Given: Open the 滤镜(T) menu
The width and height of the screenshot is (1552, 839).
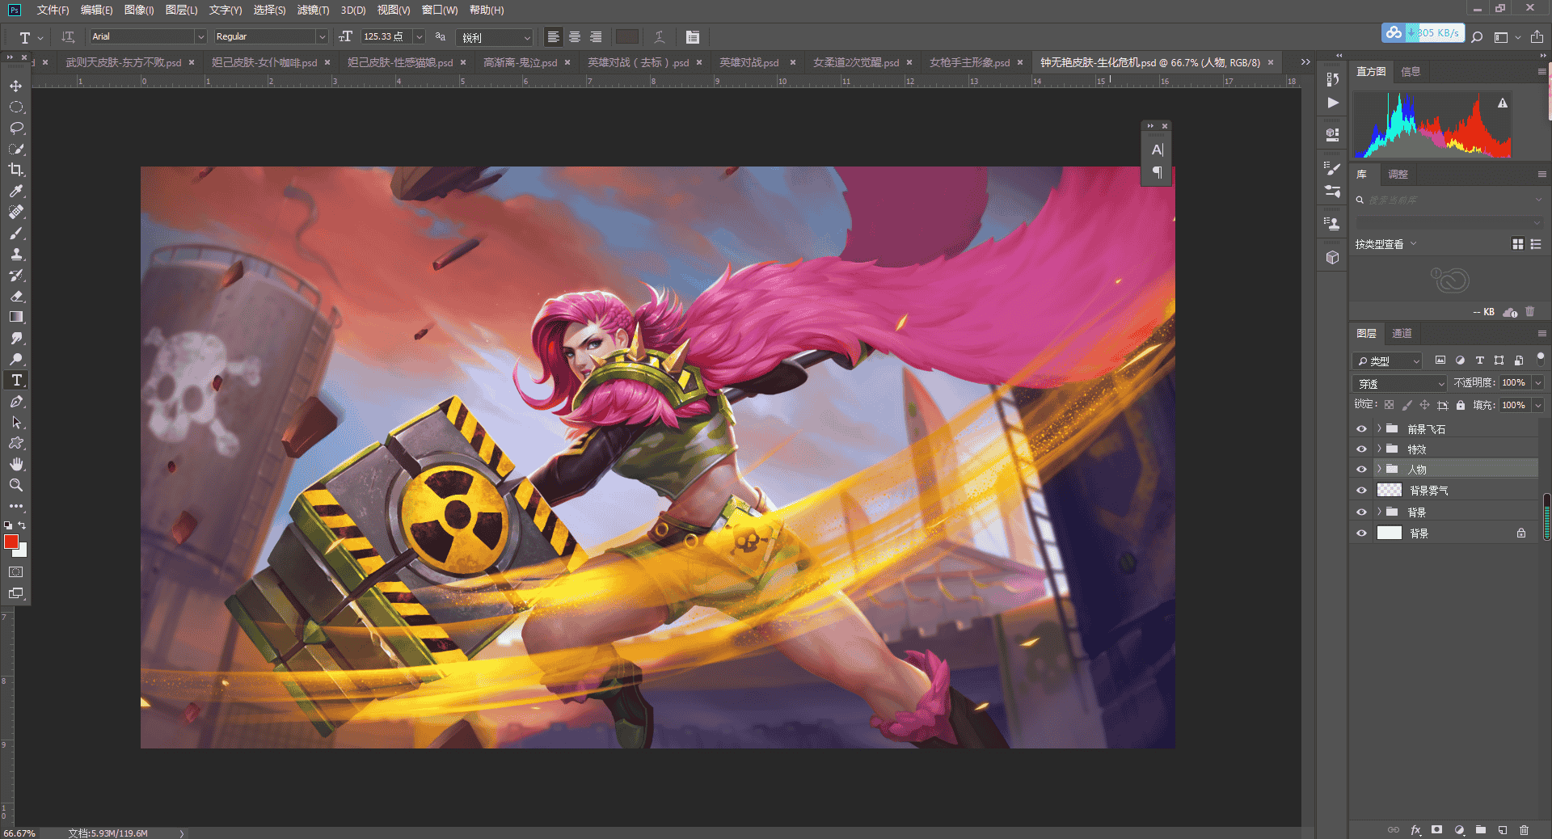Looking at the screenshot, I should 313,11.
